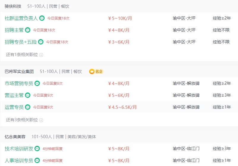Click chat icon next to 人事培训专员
Image resolution: width=238 pixels, height=166 pixels.
pos(37,160)
